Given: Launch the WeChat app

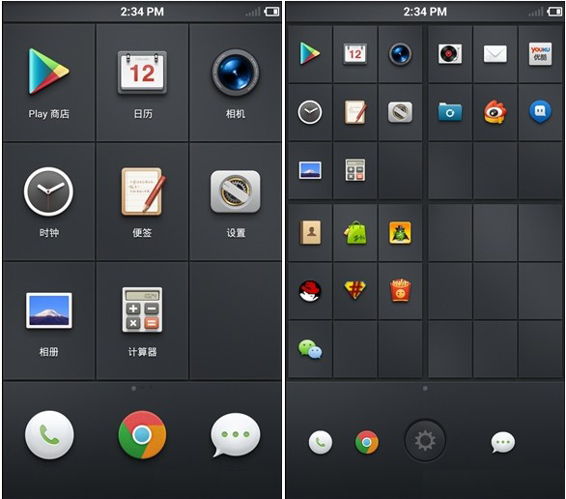Looking at the screenshot, I should (310, 349).
